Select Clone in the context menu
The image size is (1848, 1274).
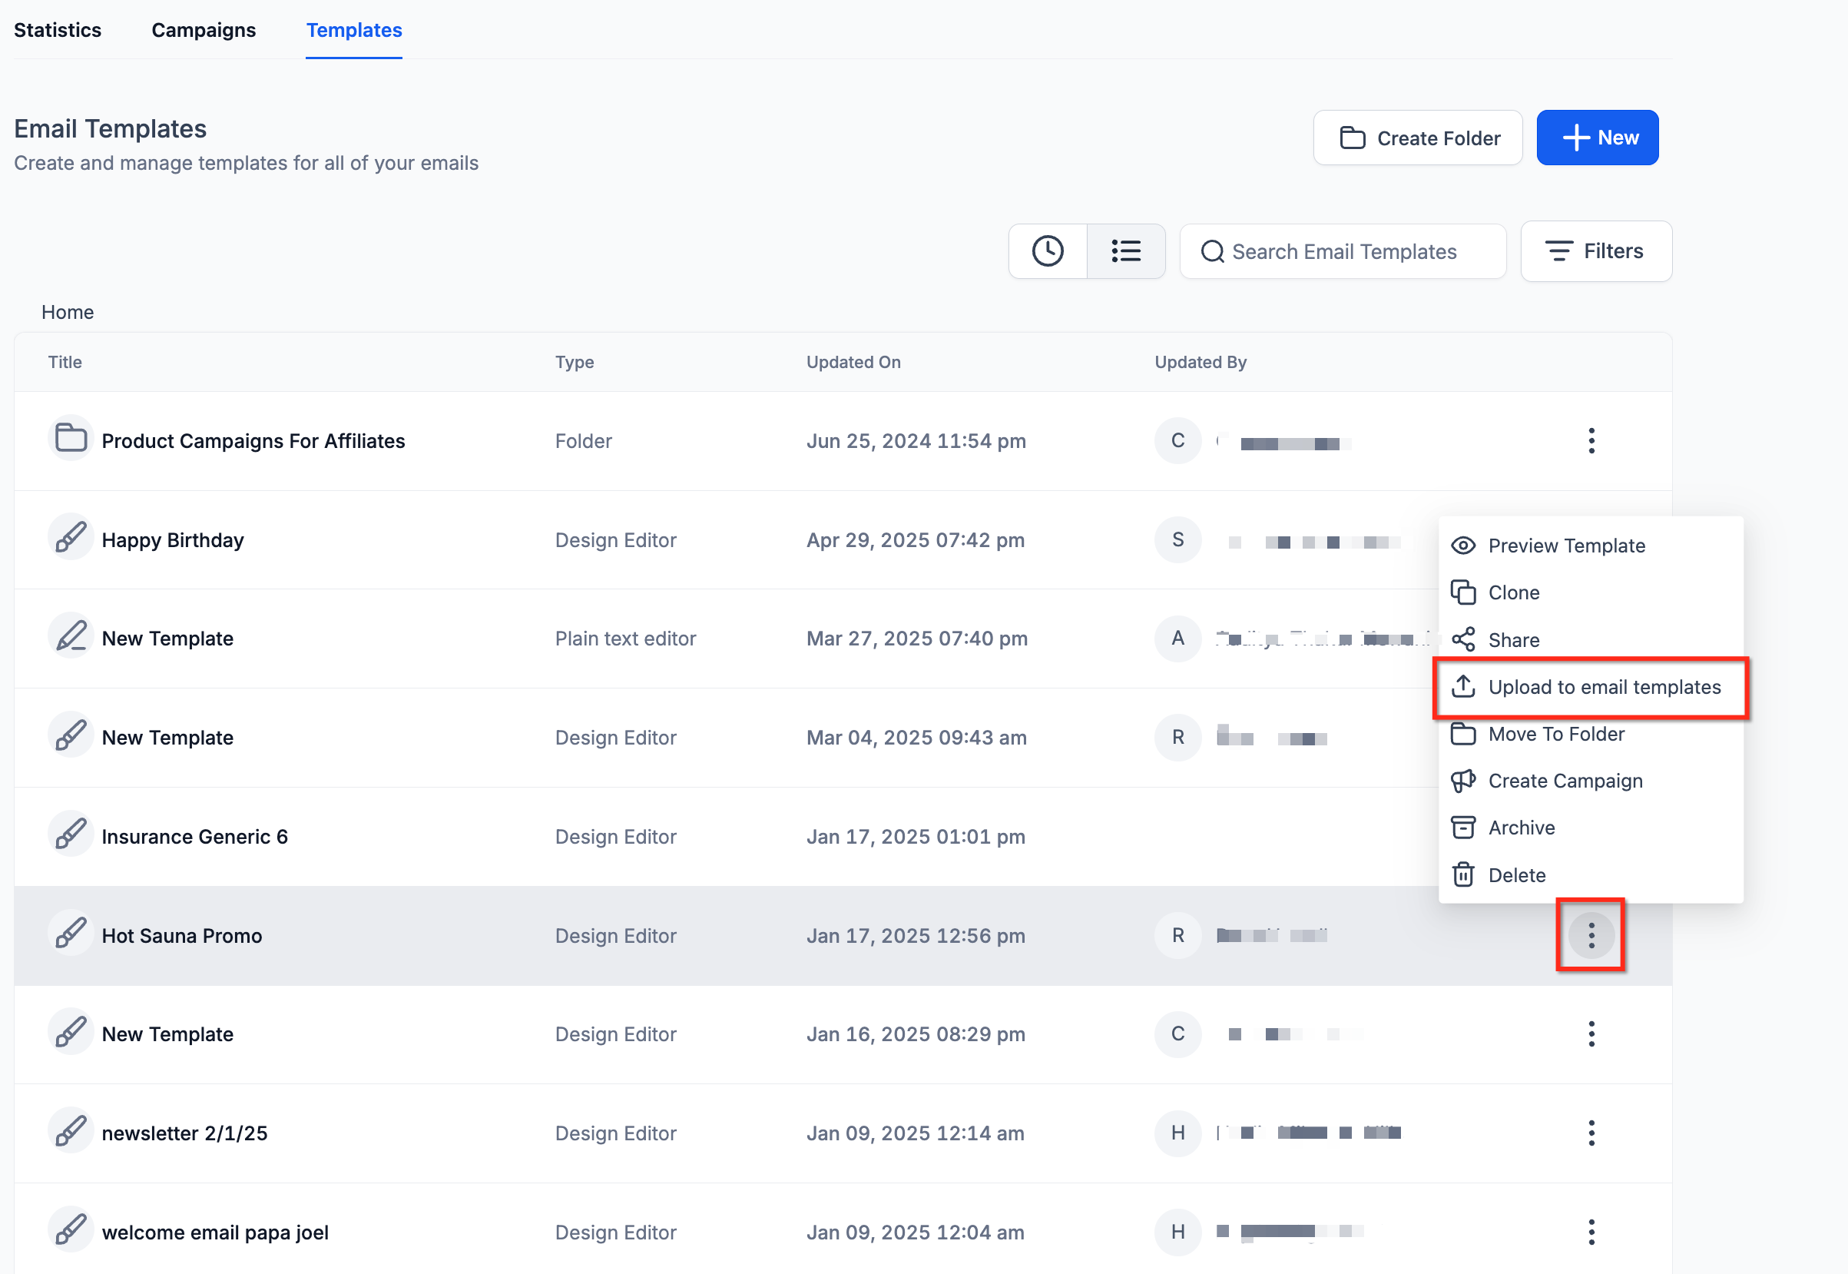pyautogui.click(x=1513, y=592)
